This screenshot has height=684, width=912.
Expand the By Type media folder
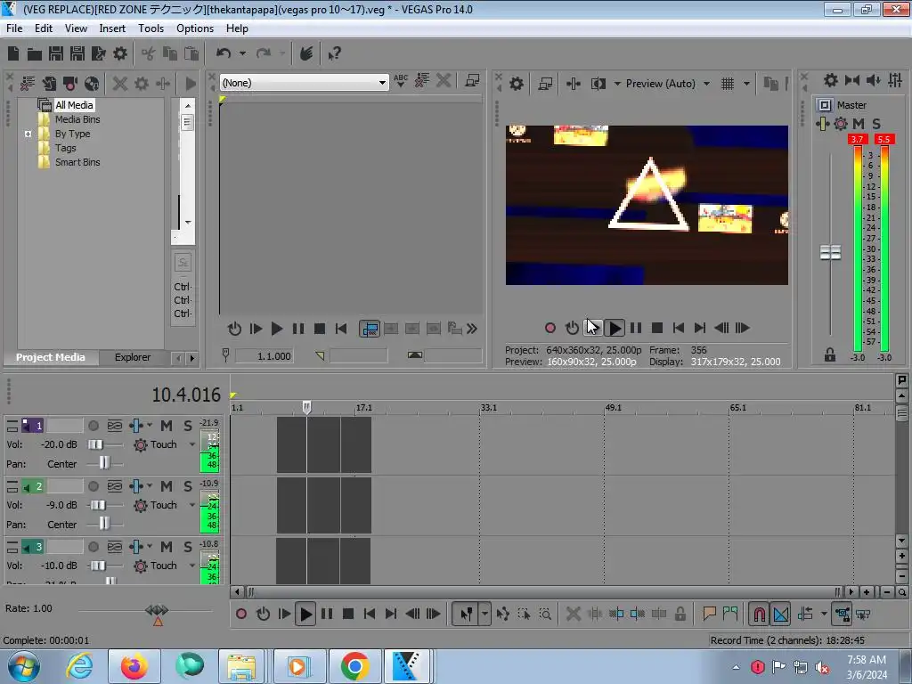pos(28,134)
